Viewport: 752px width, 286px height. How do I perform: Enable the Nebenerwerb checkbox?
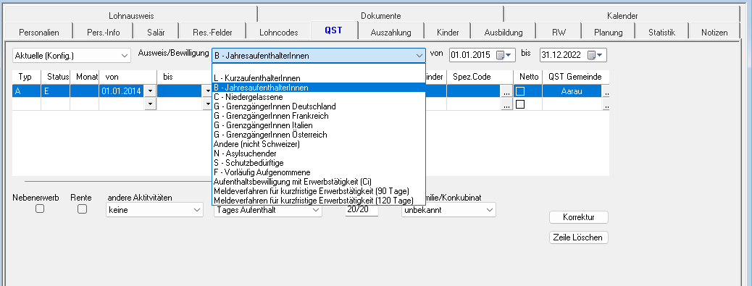[40, 209]
